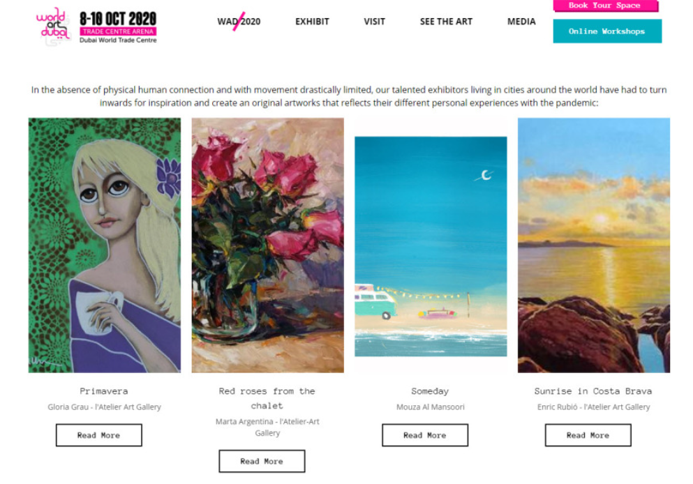
Task: Open the EXHIBIT menu item
Action: coord(312,21)
